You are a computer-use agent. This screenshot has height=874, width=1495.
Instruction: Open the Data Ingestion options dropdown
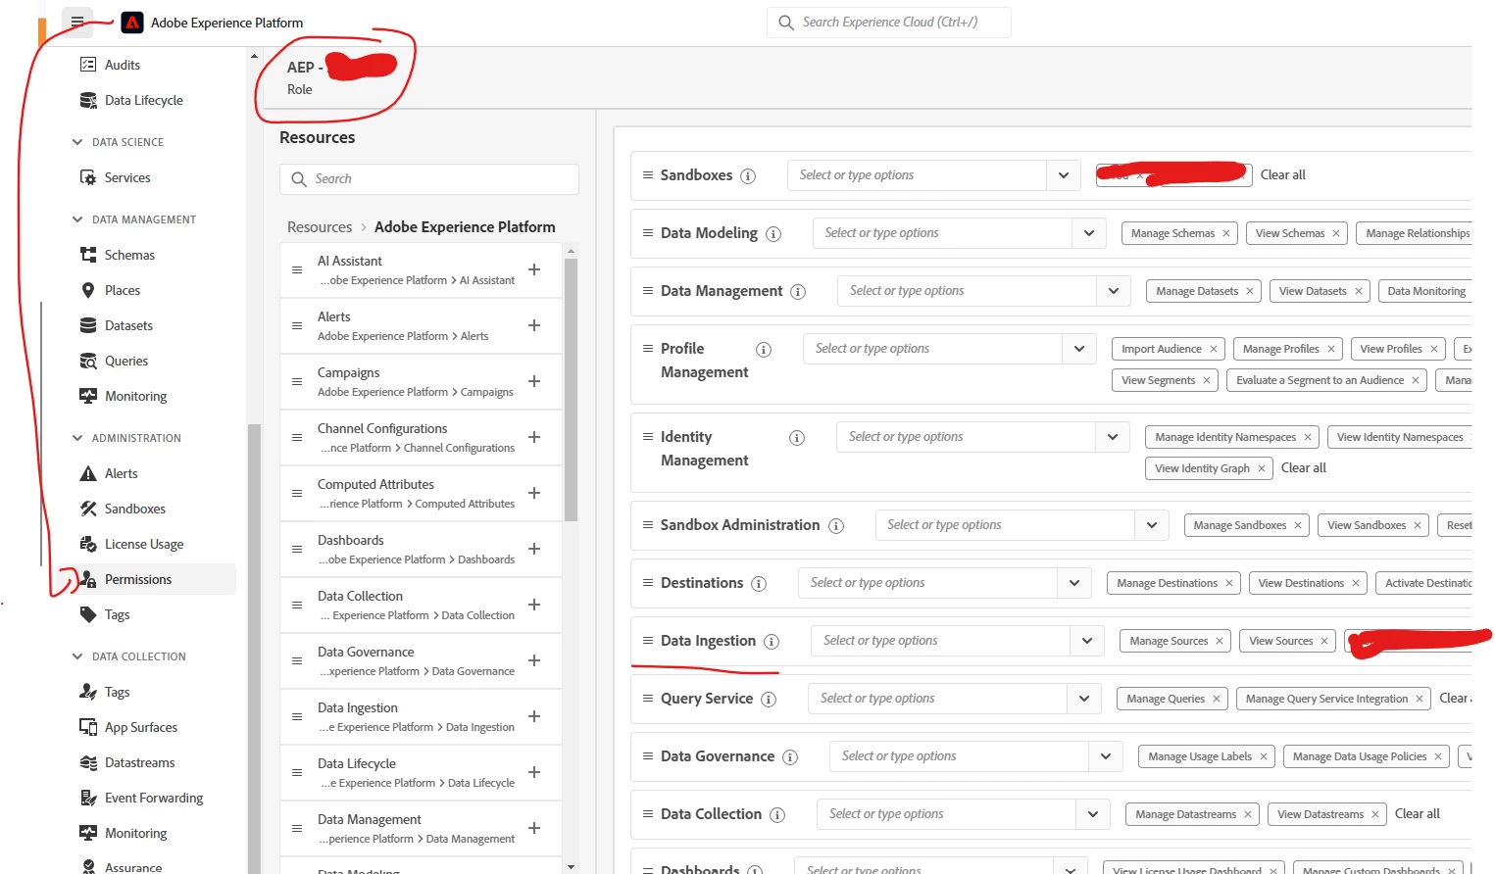click(x=1087, y=641)
